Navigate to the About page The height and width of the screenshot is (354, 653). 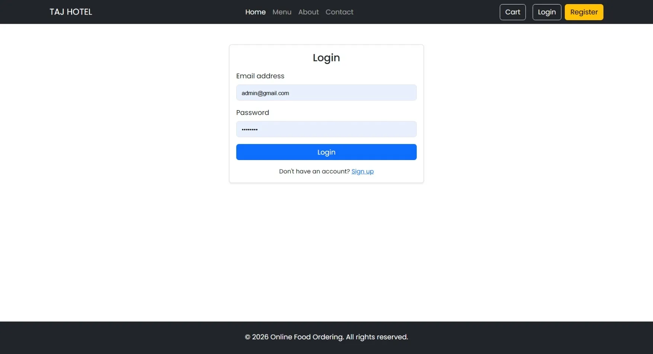point(308,12)
